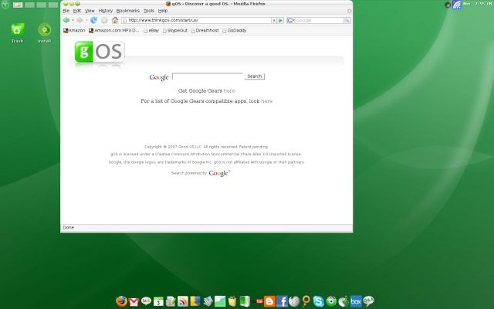
Task: Click the search magnifier in Firefox search box
Action: pyautogui.click(x=347, y=20)
